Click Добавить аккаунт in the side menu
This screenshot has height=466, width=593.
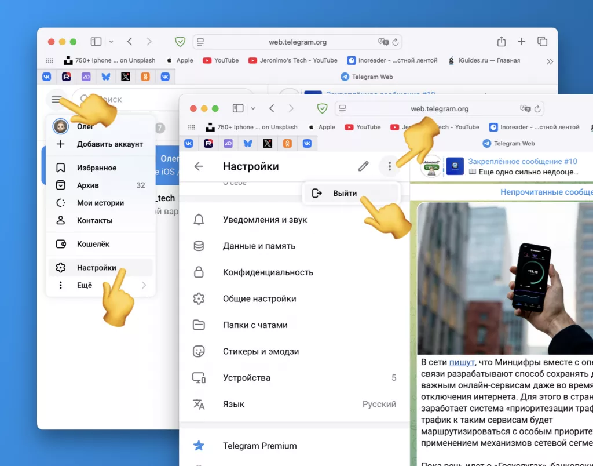coord(109,144)
